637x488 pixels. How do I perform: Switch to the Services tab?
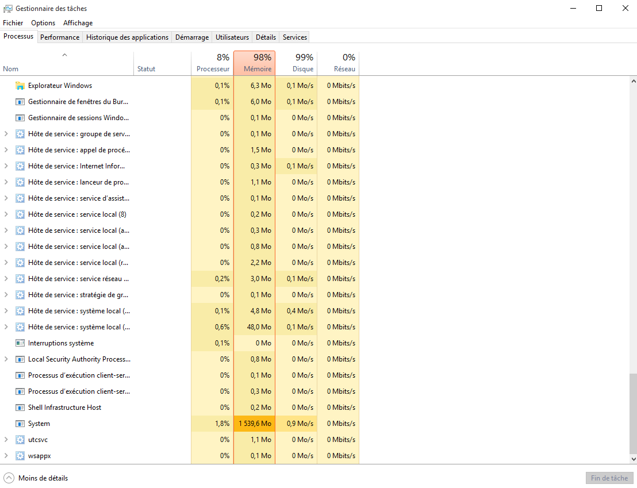295,37
